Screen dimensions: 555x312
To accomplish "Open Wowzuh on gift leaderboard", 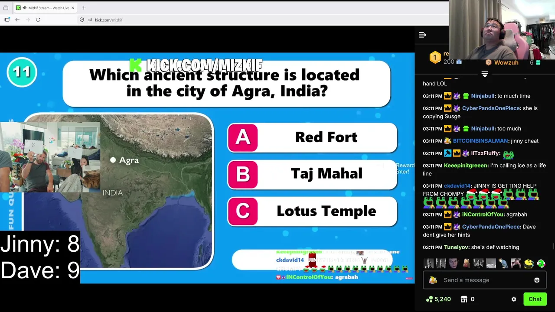I will [506, 63].
